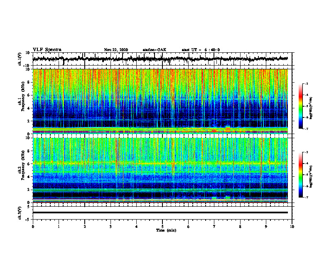
Task: Click the ch.1 color bar "log(PSD)" label
Action: [311, 108]
